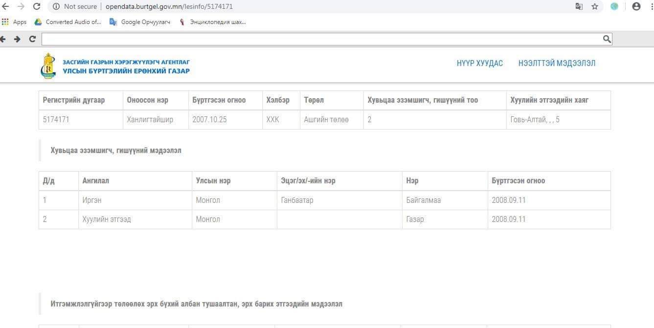Bookmark this page with the star icon
The width and height of the screenshot is (654, 328).
tap(595, 6)
